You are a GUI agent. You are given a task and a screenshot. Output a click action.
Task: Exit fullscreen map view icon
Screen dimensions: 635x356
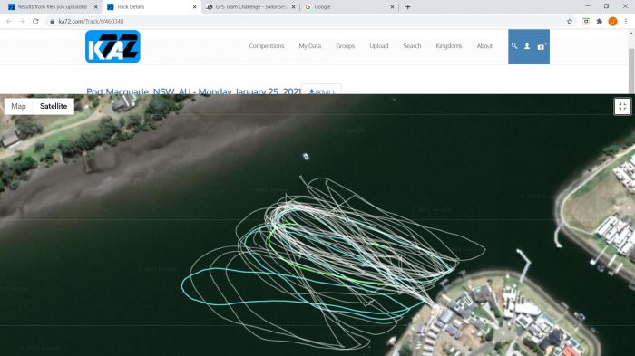coord(622,107)
